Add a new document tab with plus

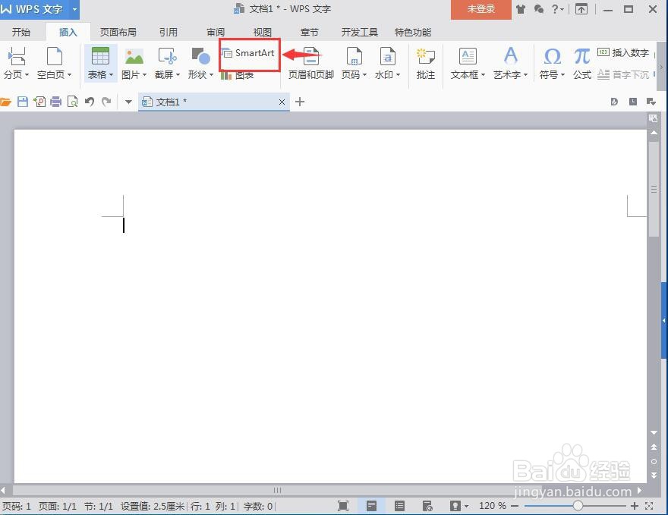(300, 102)
